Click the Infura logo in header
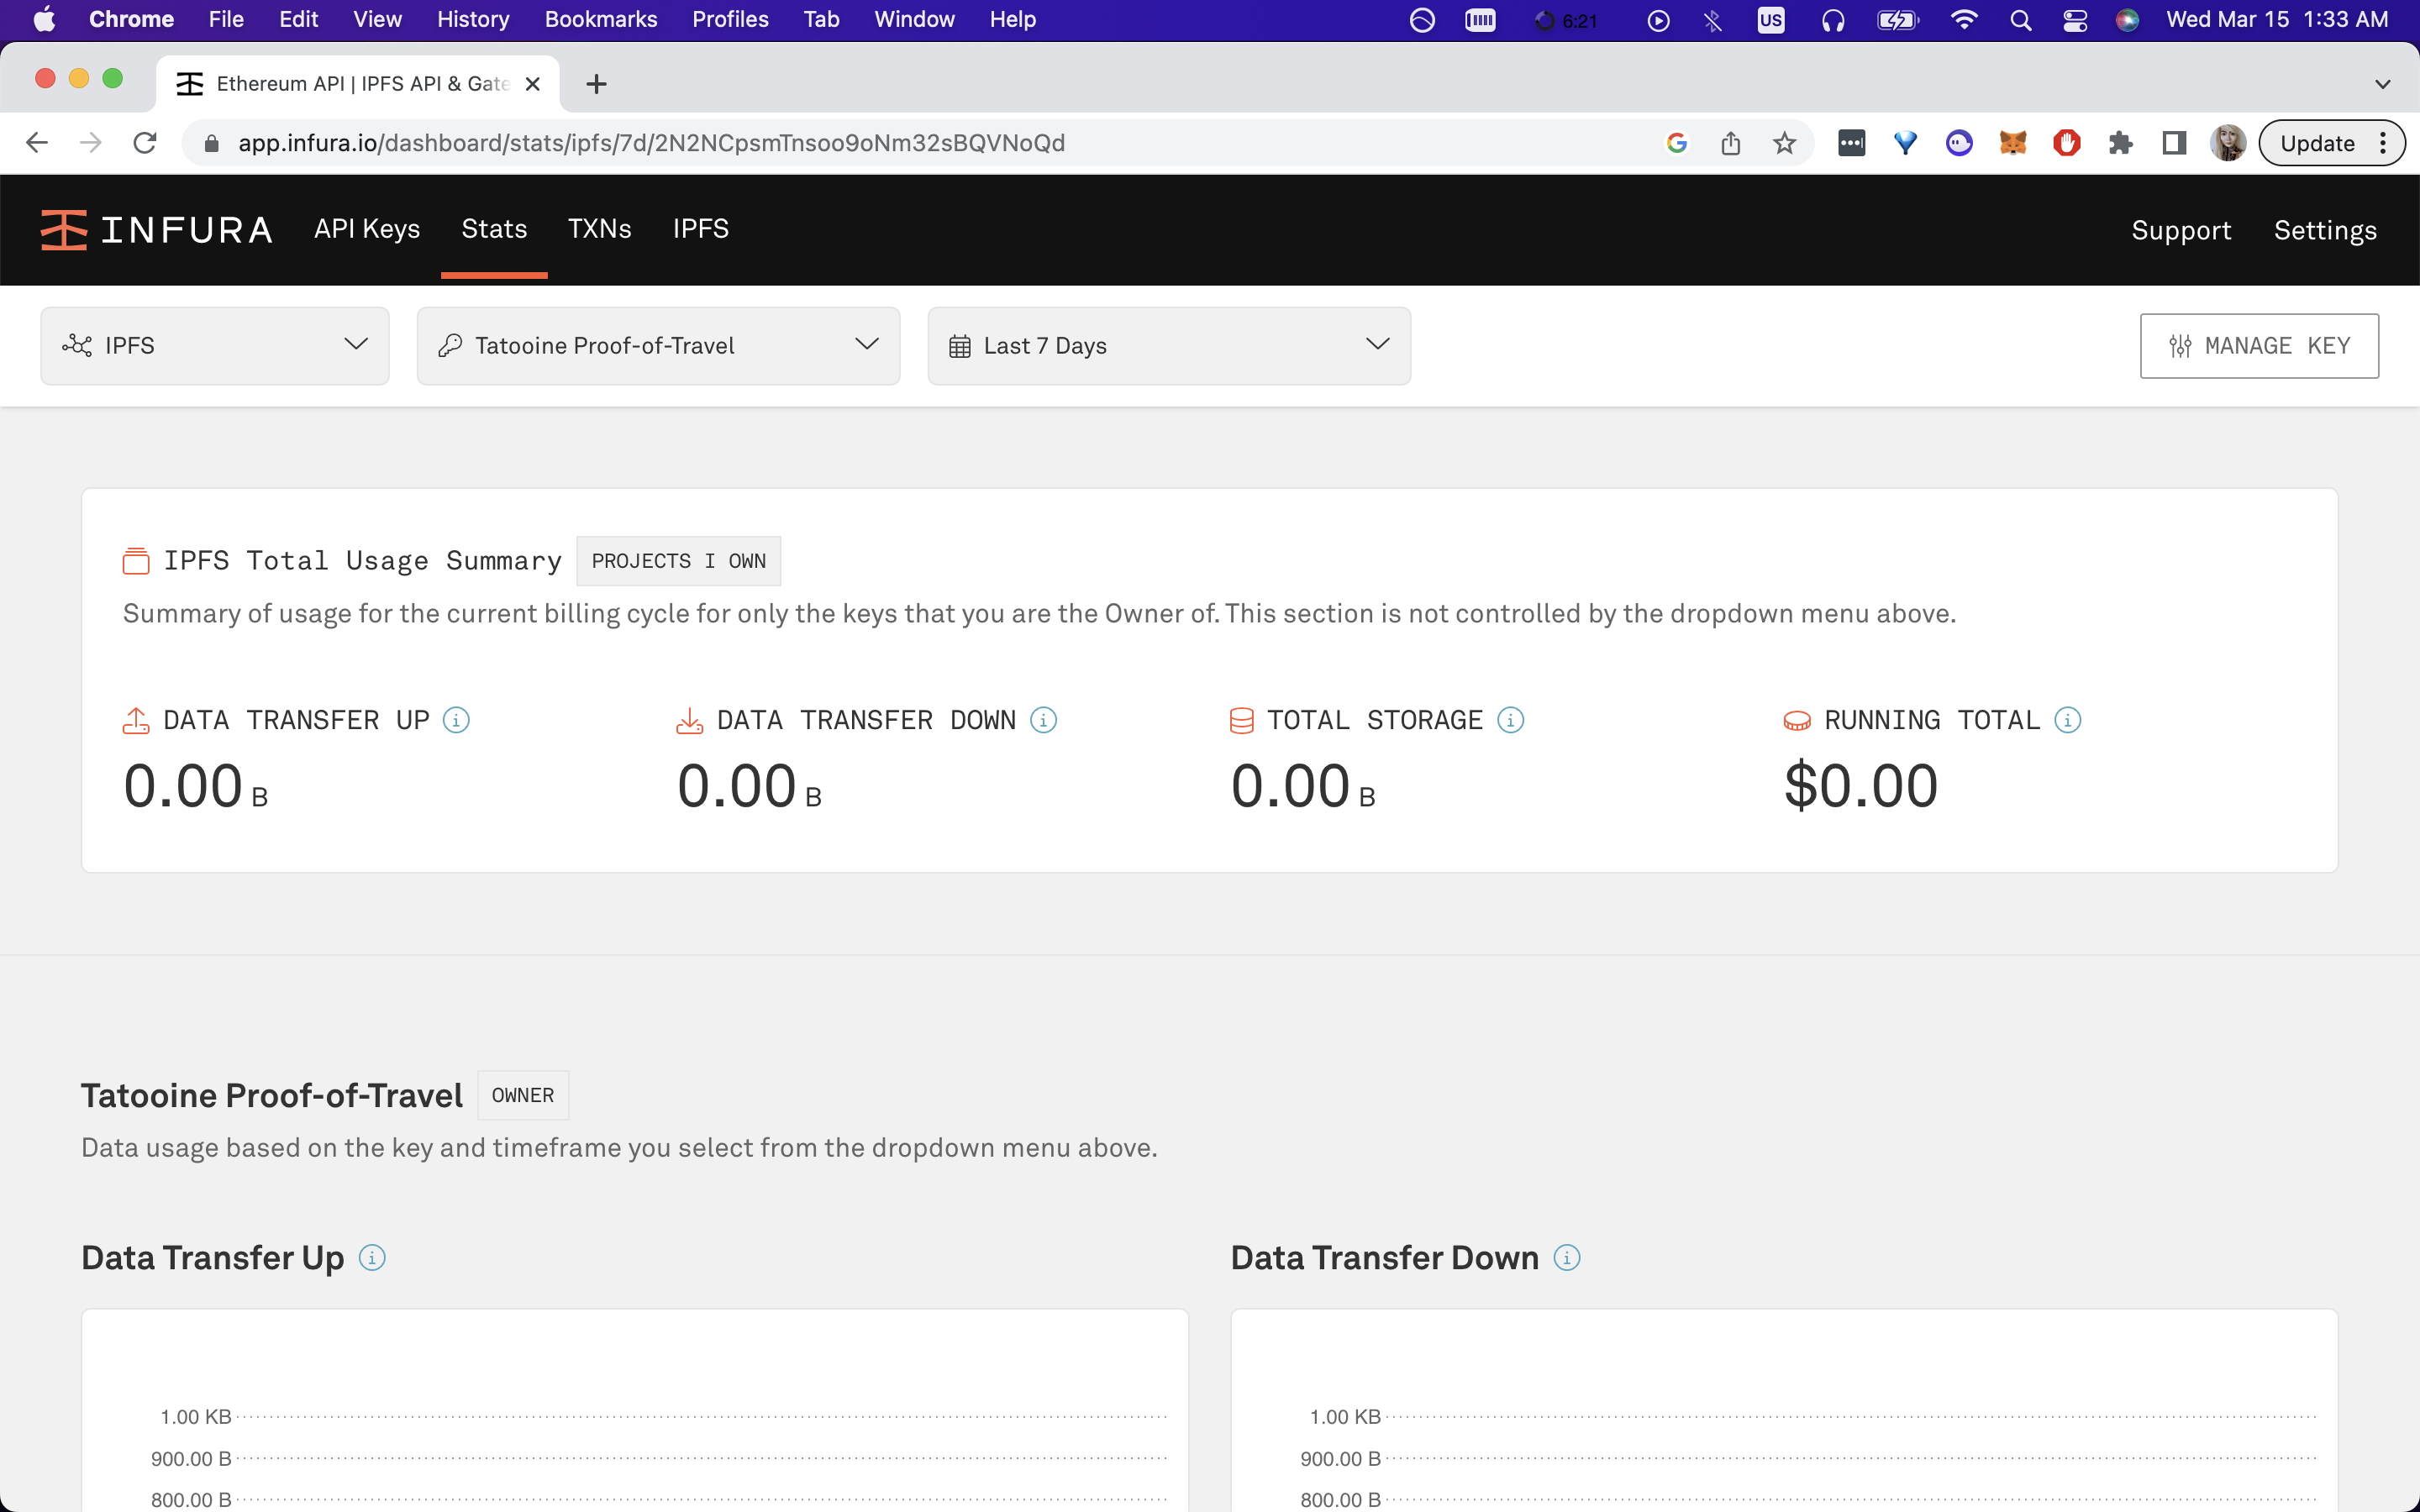This screenshot has width=2420, height=1512. click(156, 230)
